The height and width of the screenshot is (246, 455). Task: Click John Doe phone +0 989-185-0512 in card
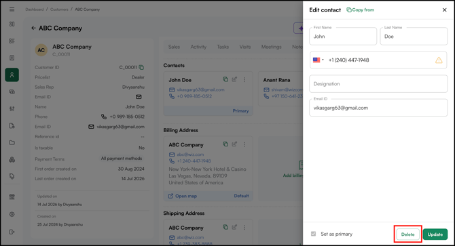click(x=194, y=96)
